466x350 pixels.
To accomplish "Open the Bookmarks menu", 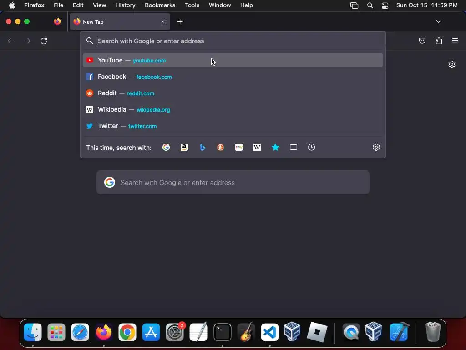I will click(x=160, y=5).
